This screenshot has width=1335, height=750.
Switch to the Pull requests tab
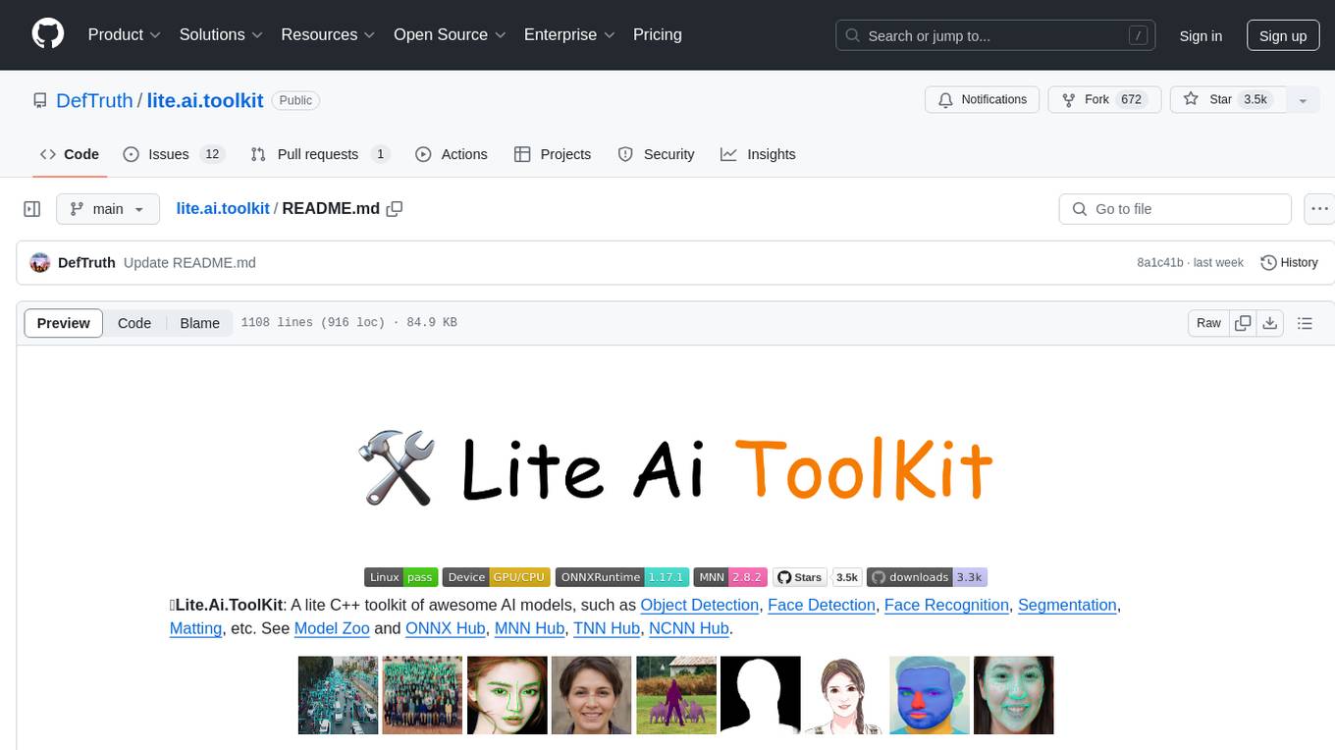coord(320,154)
